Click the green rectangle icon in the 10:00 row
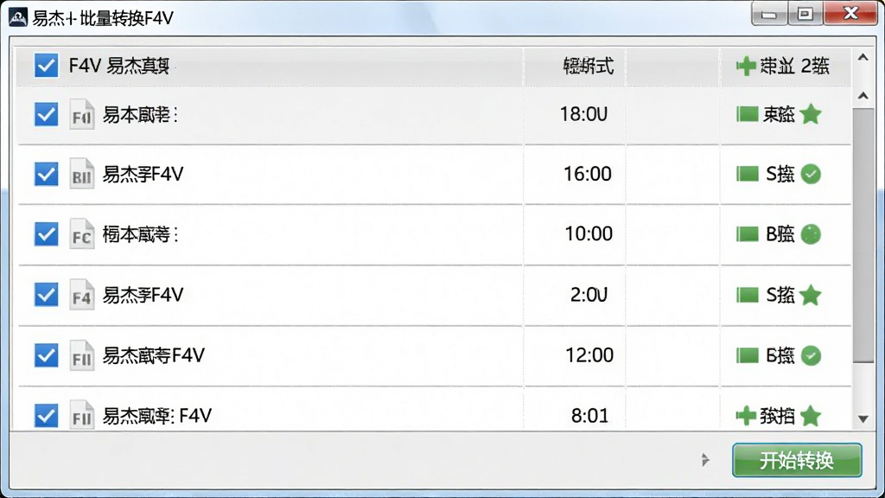 click(x=748, y=233)
